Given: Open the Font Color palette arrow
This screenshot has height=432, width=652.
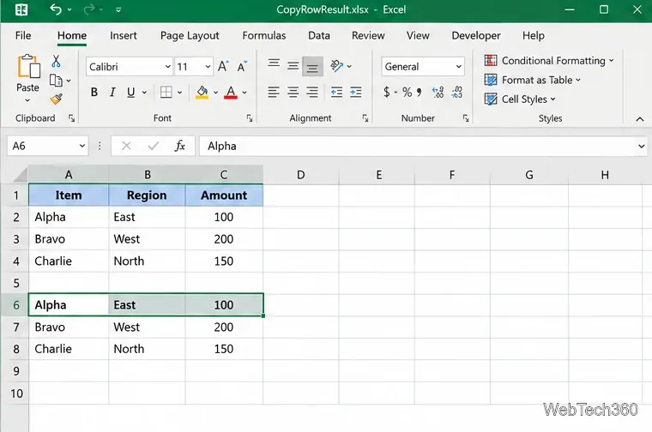Looking at the screenshot, I should [244, 93].
